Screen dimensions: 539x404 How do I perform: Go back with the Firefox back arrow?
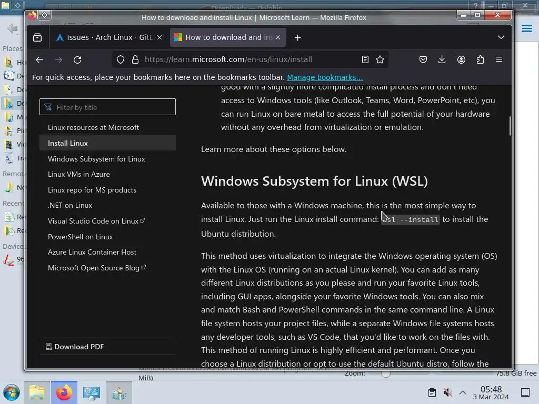click(x=39, y=60)
